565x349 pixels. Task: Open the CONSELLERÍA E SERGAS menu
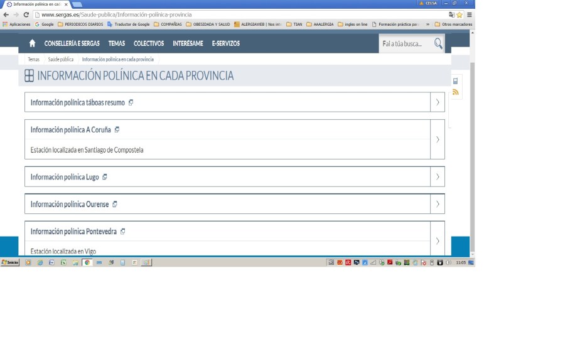(72, 43)
